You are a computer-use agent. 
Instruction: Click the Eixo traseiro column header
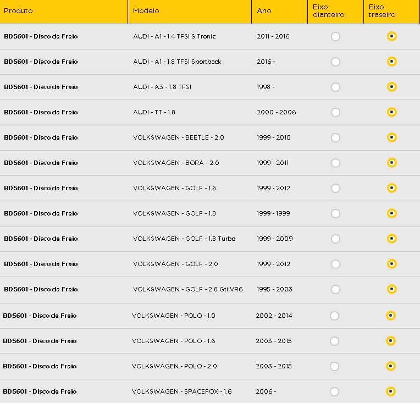pyautogui.click(x=392, y=12)
